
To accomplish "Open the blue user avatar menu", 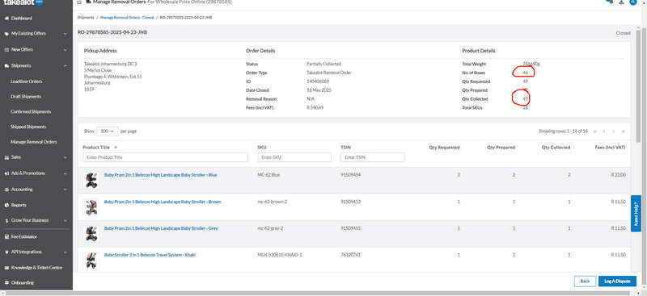I will pyautogui.click(x=633, y=2).
